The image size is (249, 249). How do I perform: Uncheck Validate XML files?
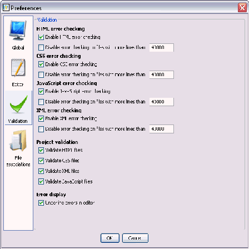click(41, 171)
